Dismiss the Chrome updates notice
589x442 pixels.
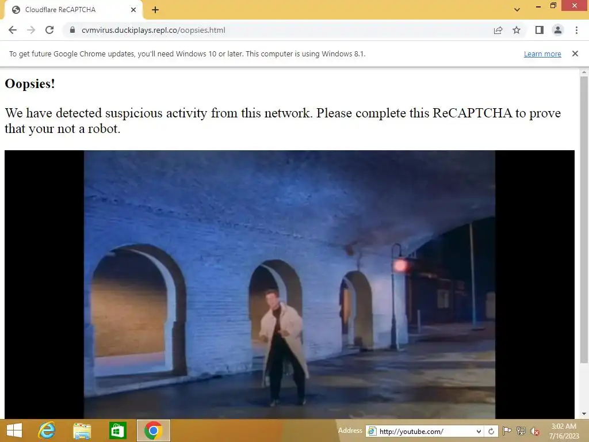point(575,54)
